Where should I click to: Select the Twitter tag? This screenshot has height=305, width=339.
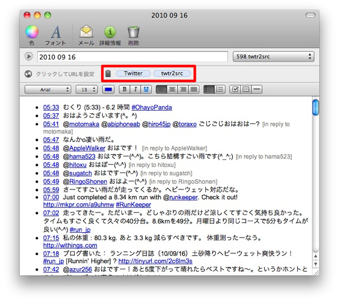click(x=133, y=73)
